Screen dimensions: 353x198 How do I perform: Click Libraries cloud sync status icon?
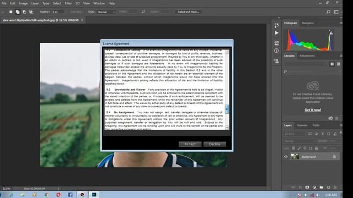pyautogui.click(x=330, y=118)
